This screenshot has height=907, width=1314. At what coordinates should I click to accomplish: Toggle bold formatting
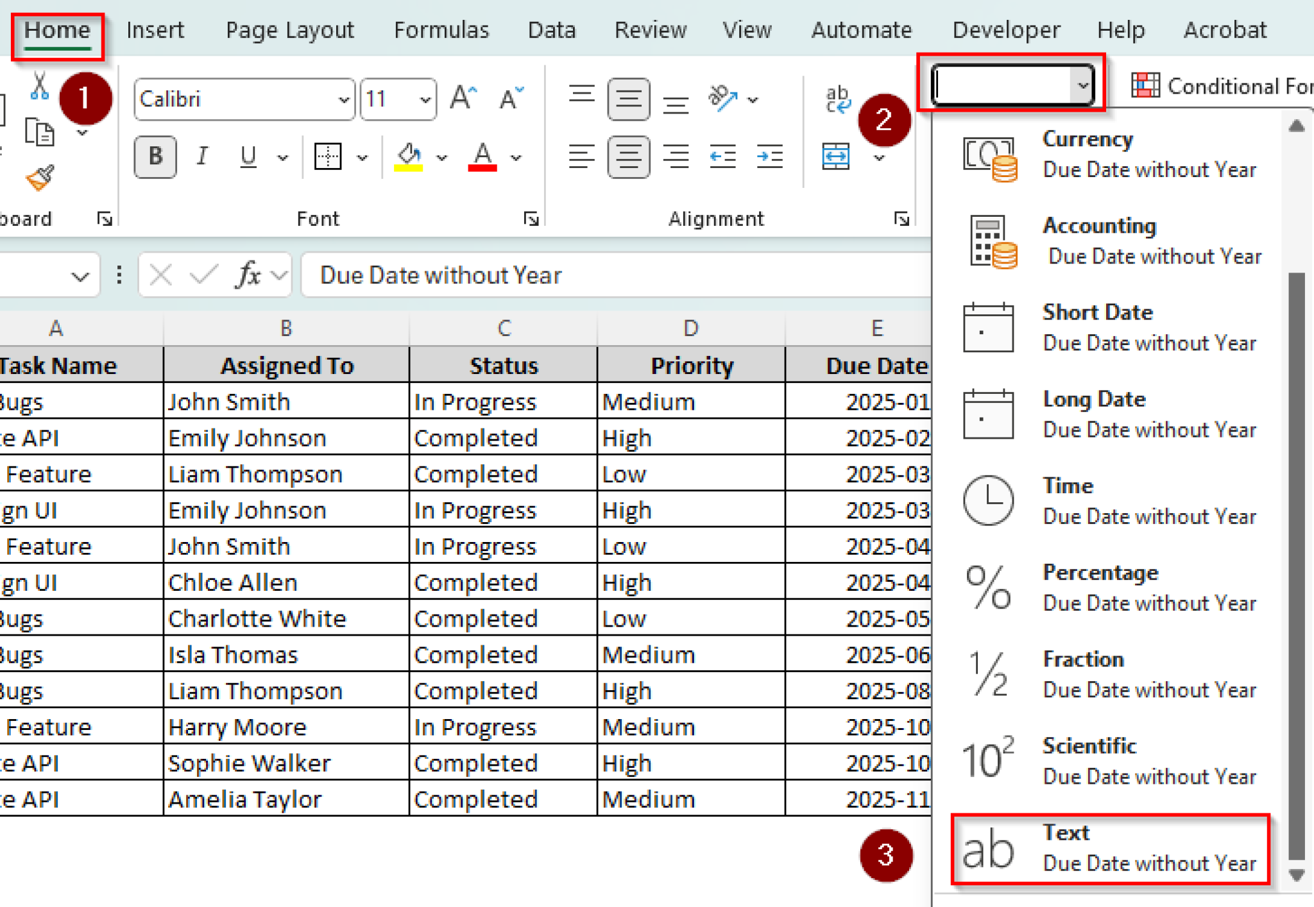click(154, 156)
